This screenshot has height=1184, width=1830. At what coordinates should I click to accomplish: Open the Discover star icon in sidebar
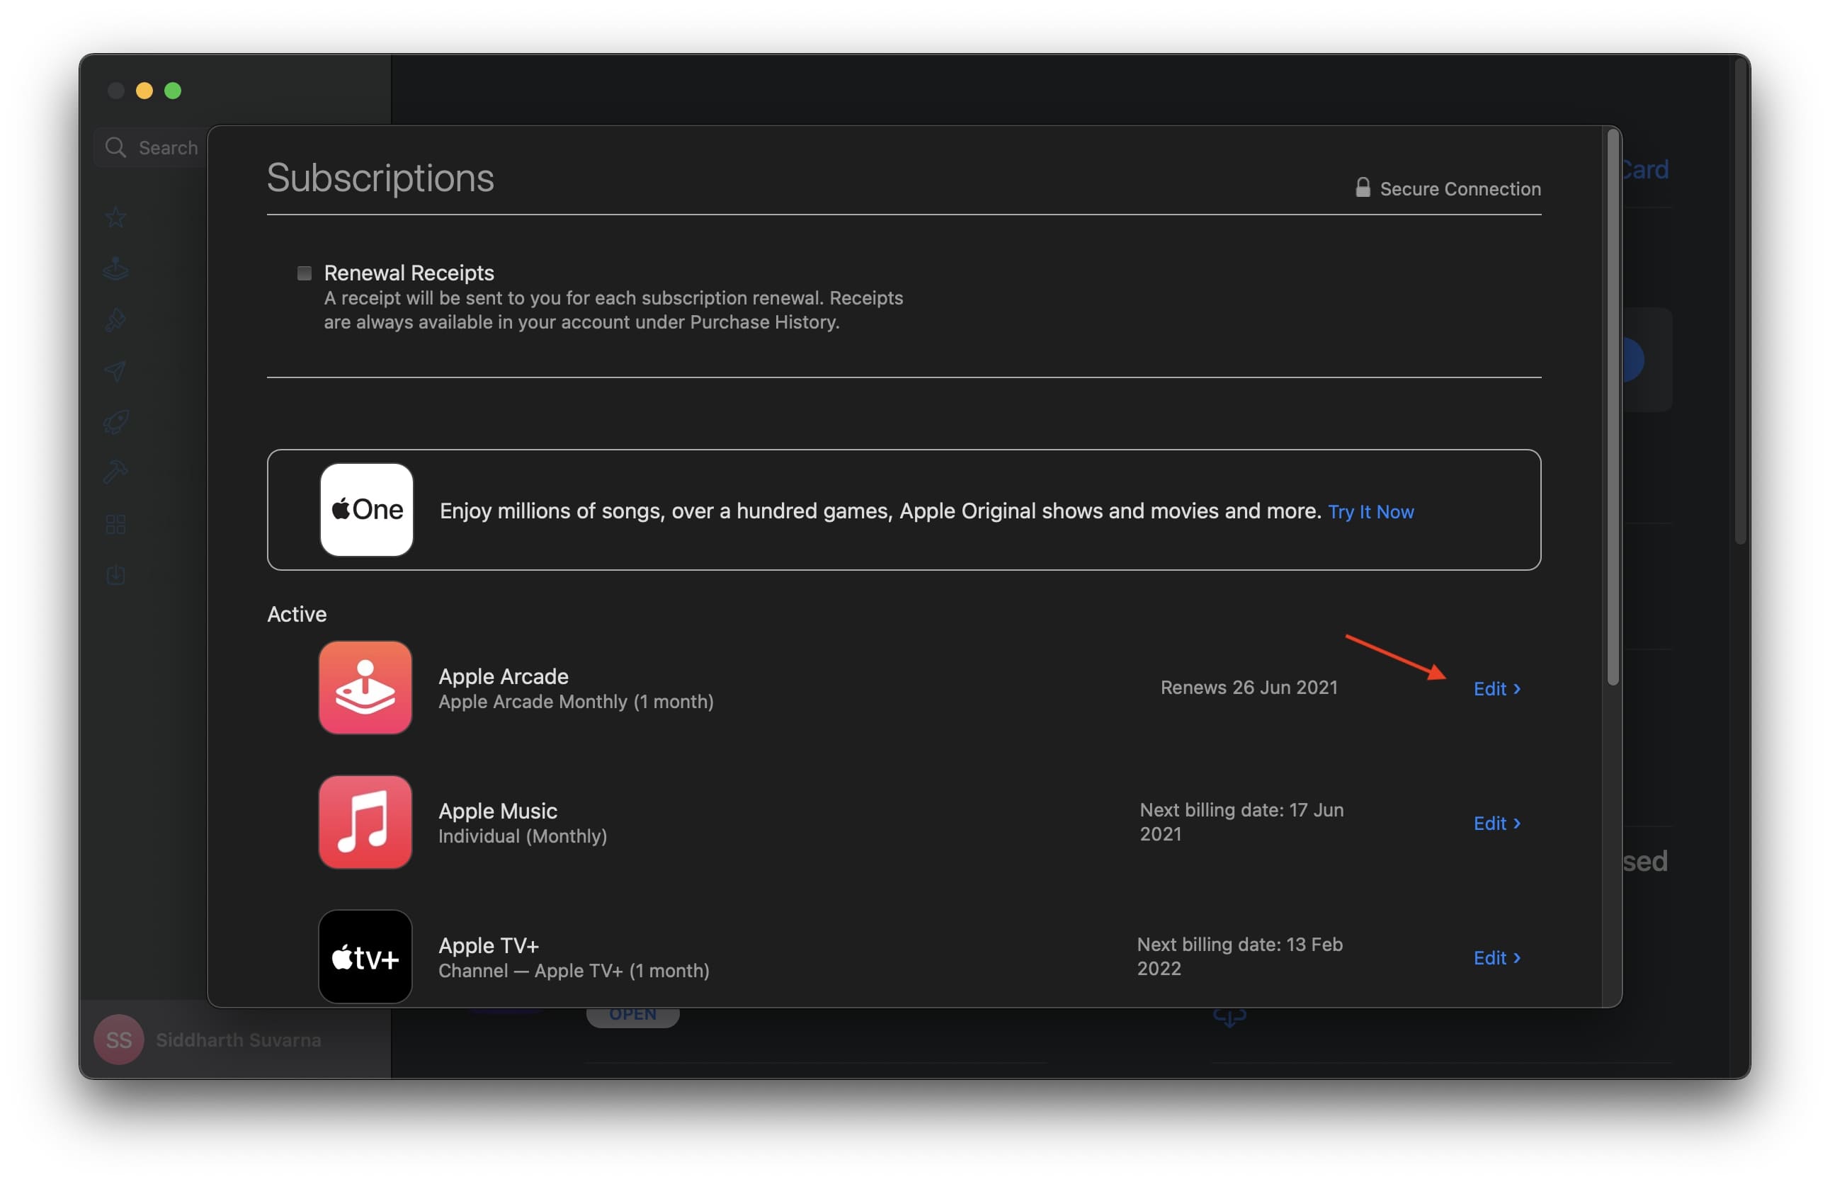(115, 217)
